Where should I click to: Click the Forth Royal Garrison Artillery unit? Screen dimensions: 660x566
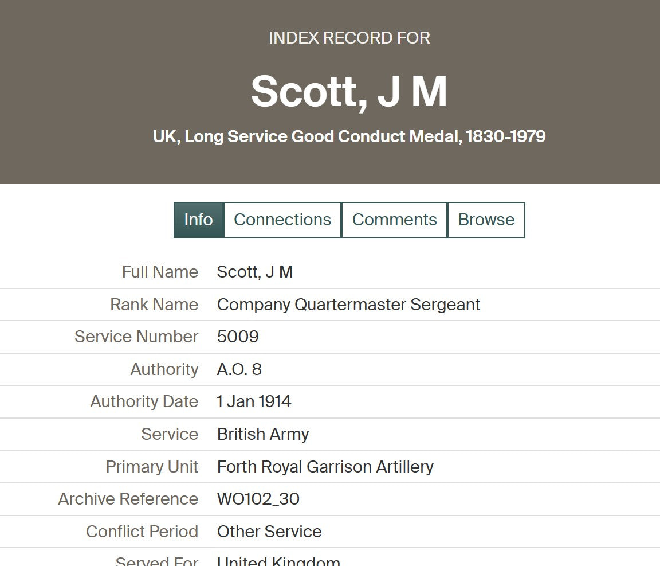tap(325, 467)
